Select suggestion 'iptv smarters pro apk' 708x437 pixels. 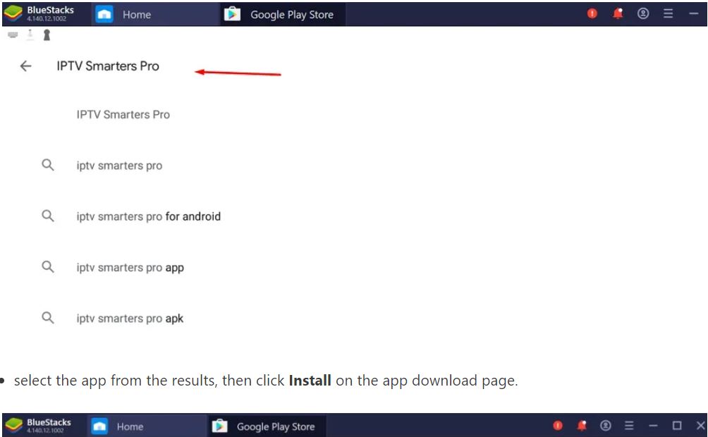pyautogui.click(x=130, y=319)
